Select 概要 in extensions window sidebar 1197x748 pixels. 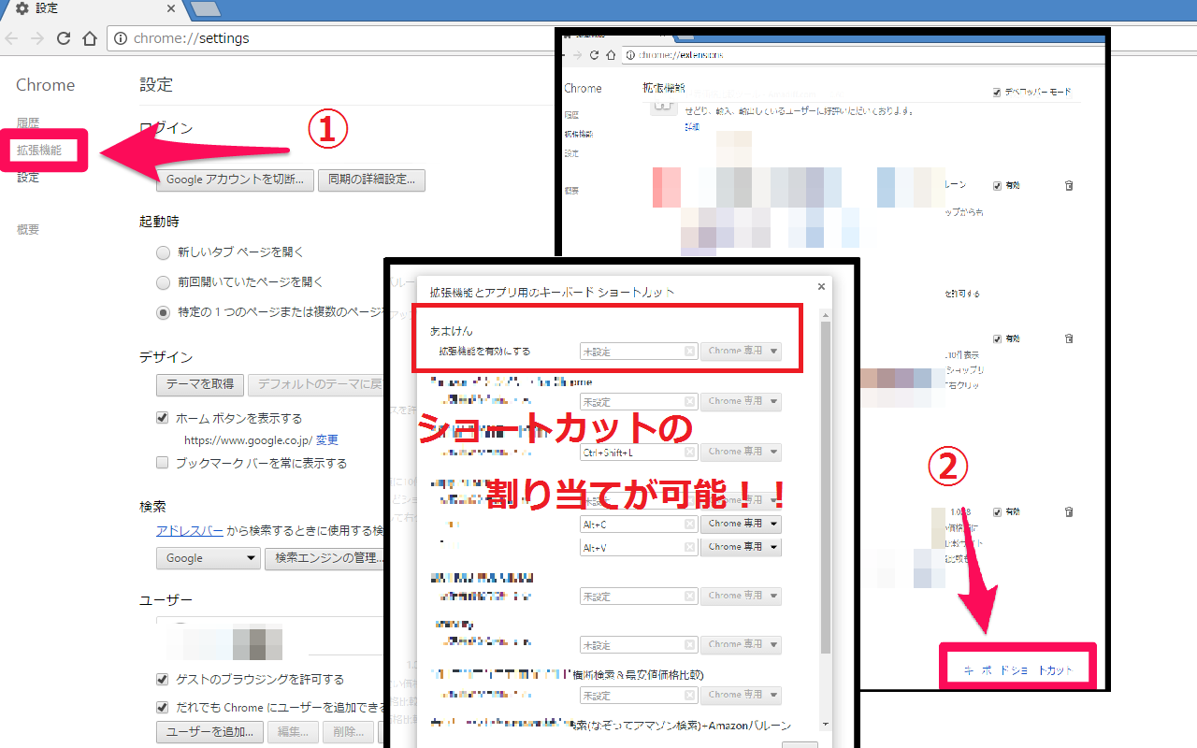pos(571,190)
